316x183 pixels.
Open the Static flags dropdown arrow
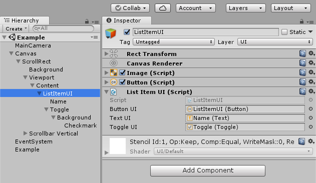coord(310,32)
